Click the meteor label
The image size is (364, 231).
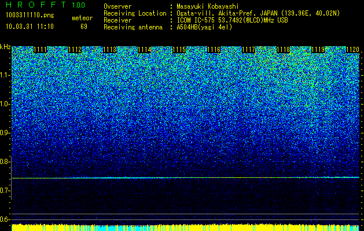(x=82, y=18)
